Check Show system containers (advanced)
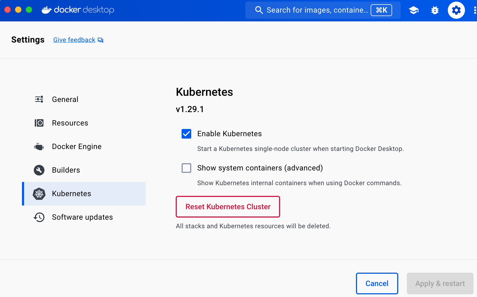 (186, 168)
